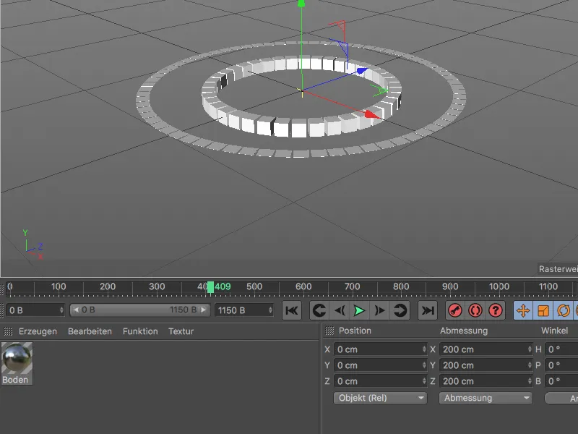The width and height of the screenshot is (578, 434).
Task: Click the Winkel P input field
Action: pyautogui.click(x=561, y=365)
